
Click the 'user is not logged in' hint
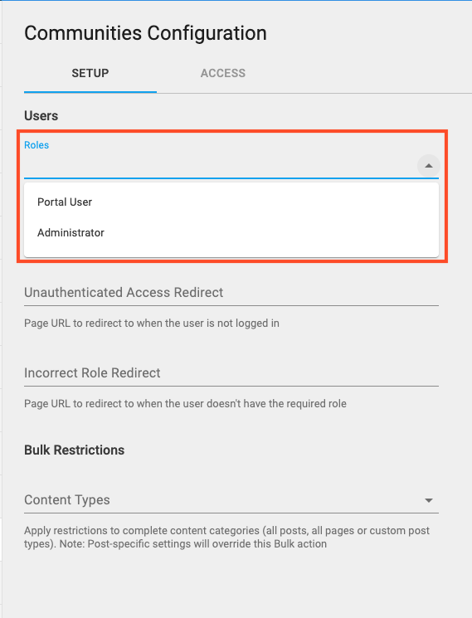[x=151, y=324]
